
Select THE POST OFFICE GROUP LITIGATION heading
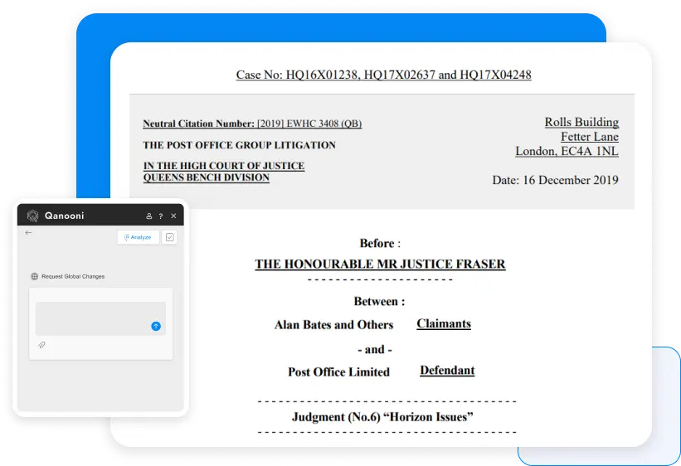(x=240, y=145)
